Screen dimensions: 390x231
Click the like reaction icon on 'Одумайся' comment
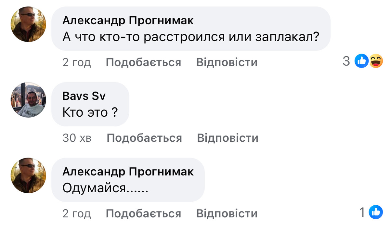click(x=375, y=212)
